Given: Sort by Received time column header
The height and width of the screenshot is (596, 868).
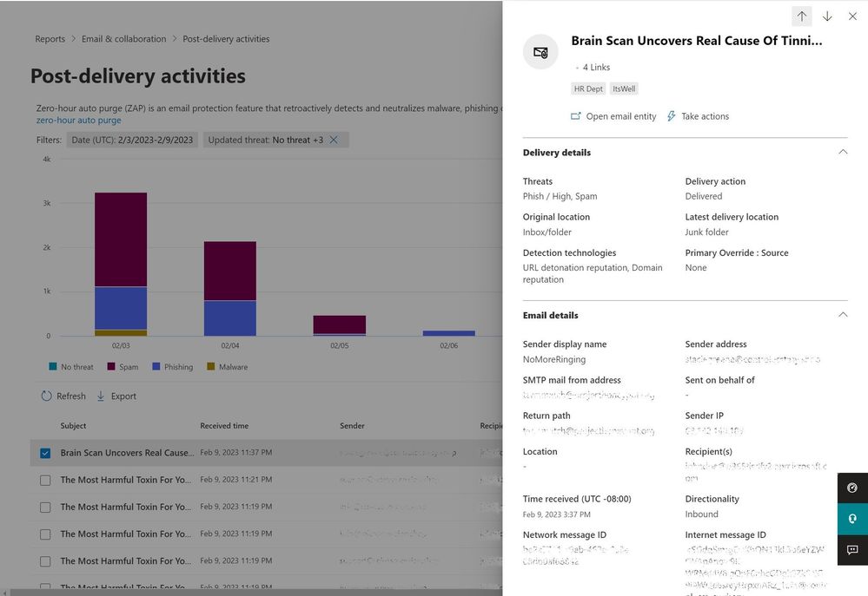Looking at the screenshot, I should point(224,425).
